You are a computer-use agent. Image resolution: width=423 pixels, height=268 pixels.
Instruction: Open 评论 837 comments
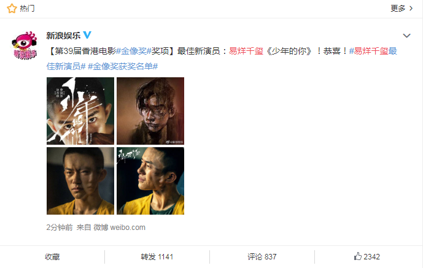(262, 257)
